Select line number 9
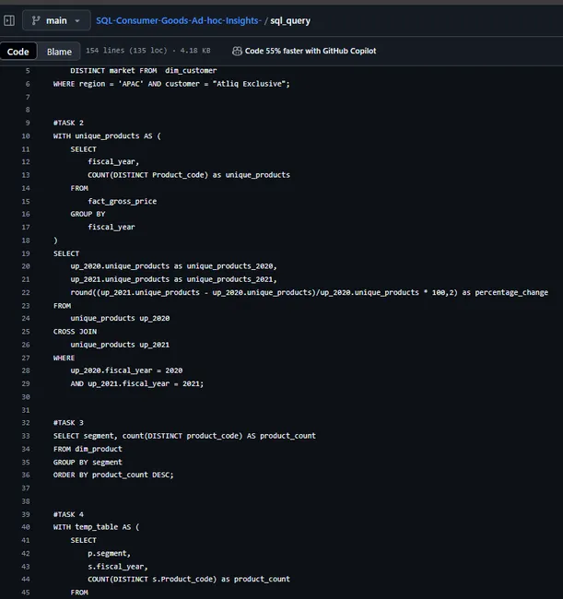563x599 pixels. click(28, 123)
